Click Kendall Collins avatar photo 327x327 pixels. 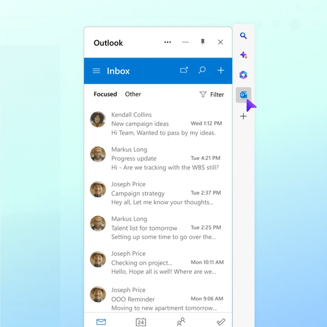(98, 119)
